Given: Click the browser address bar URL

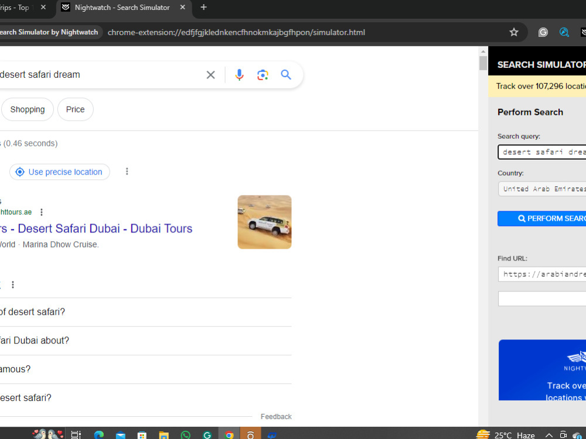Looking at the screenshot, I should 236,32.
